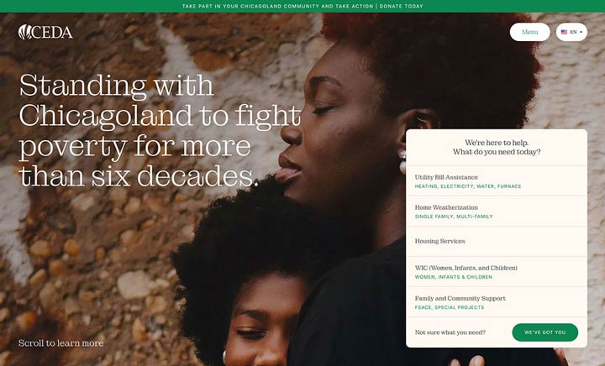
Task: Click the We've Got You button
Action: (x=544, y=332)
